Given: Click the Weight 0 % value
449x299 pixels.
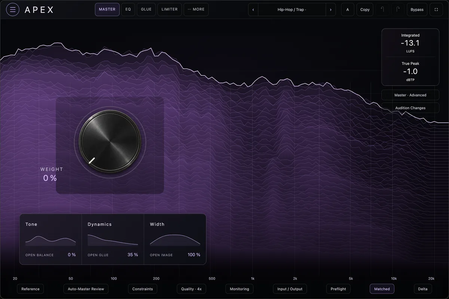Looking at the screenshot, I should 50,178.
